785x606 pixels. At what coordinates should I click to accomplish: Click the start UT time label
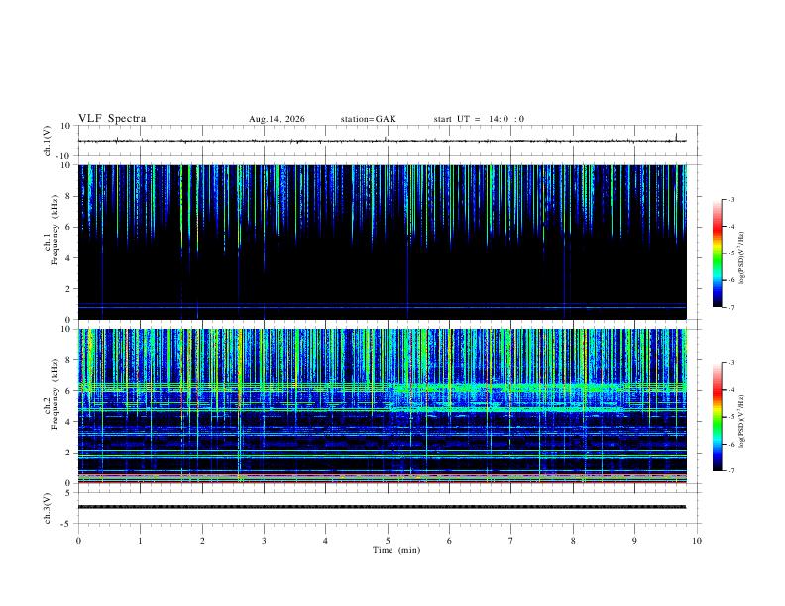point(479,119)
